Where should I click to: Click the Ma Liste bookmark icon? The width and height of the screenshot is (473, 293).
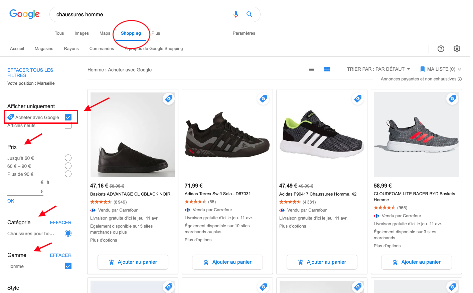click(422, 69)
